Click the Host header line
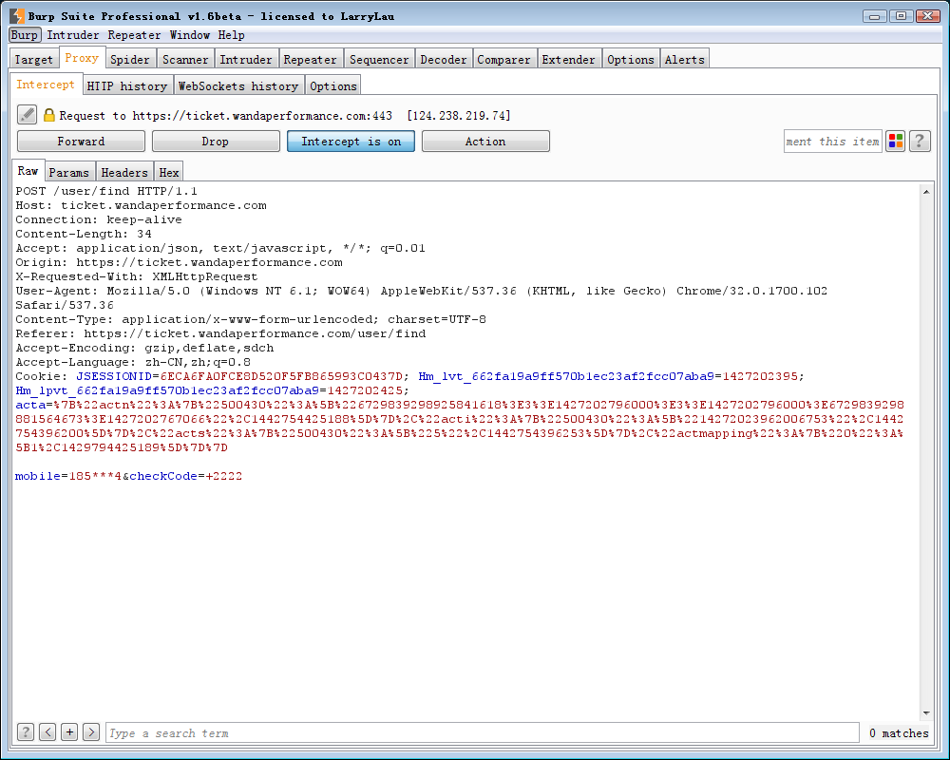950x760 pixels. point(142,205)
